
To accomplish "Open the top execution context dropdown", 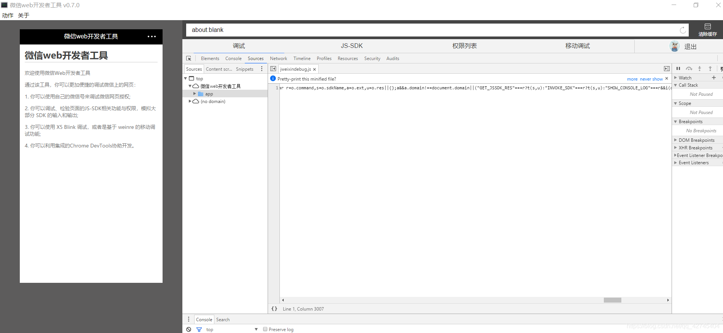I will click(x=232, y=329).
